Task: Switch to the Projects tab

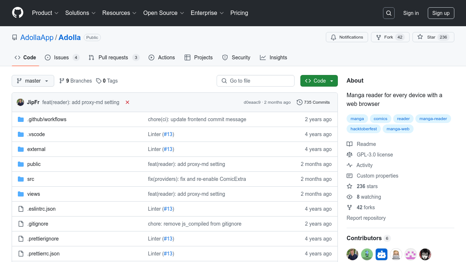Action: coord(198,57)
